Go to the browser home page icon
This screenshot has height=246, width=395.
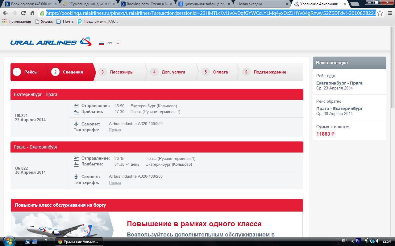tap(32, 13)
